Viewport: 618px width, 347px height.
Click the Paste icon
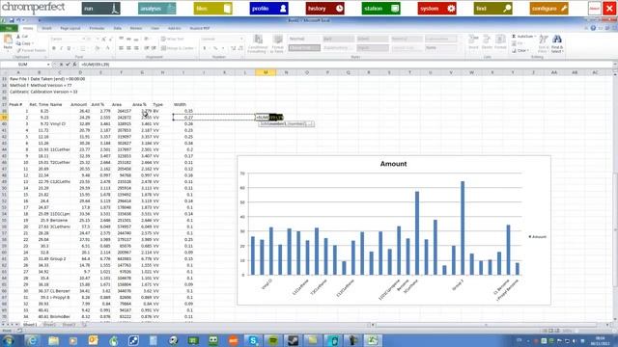[x=8, y=40]
